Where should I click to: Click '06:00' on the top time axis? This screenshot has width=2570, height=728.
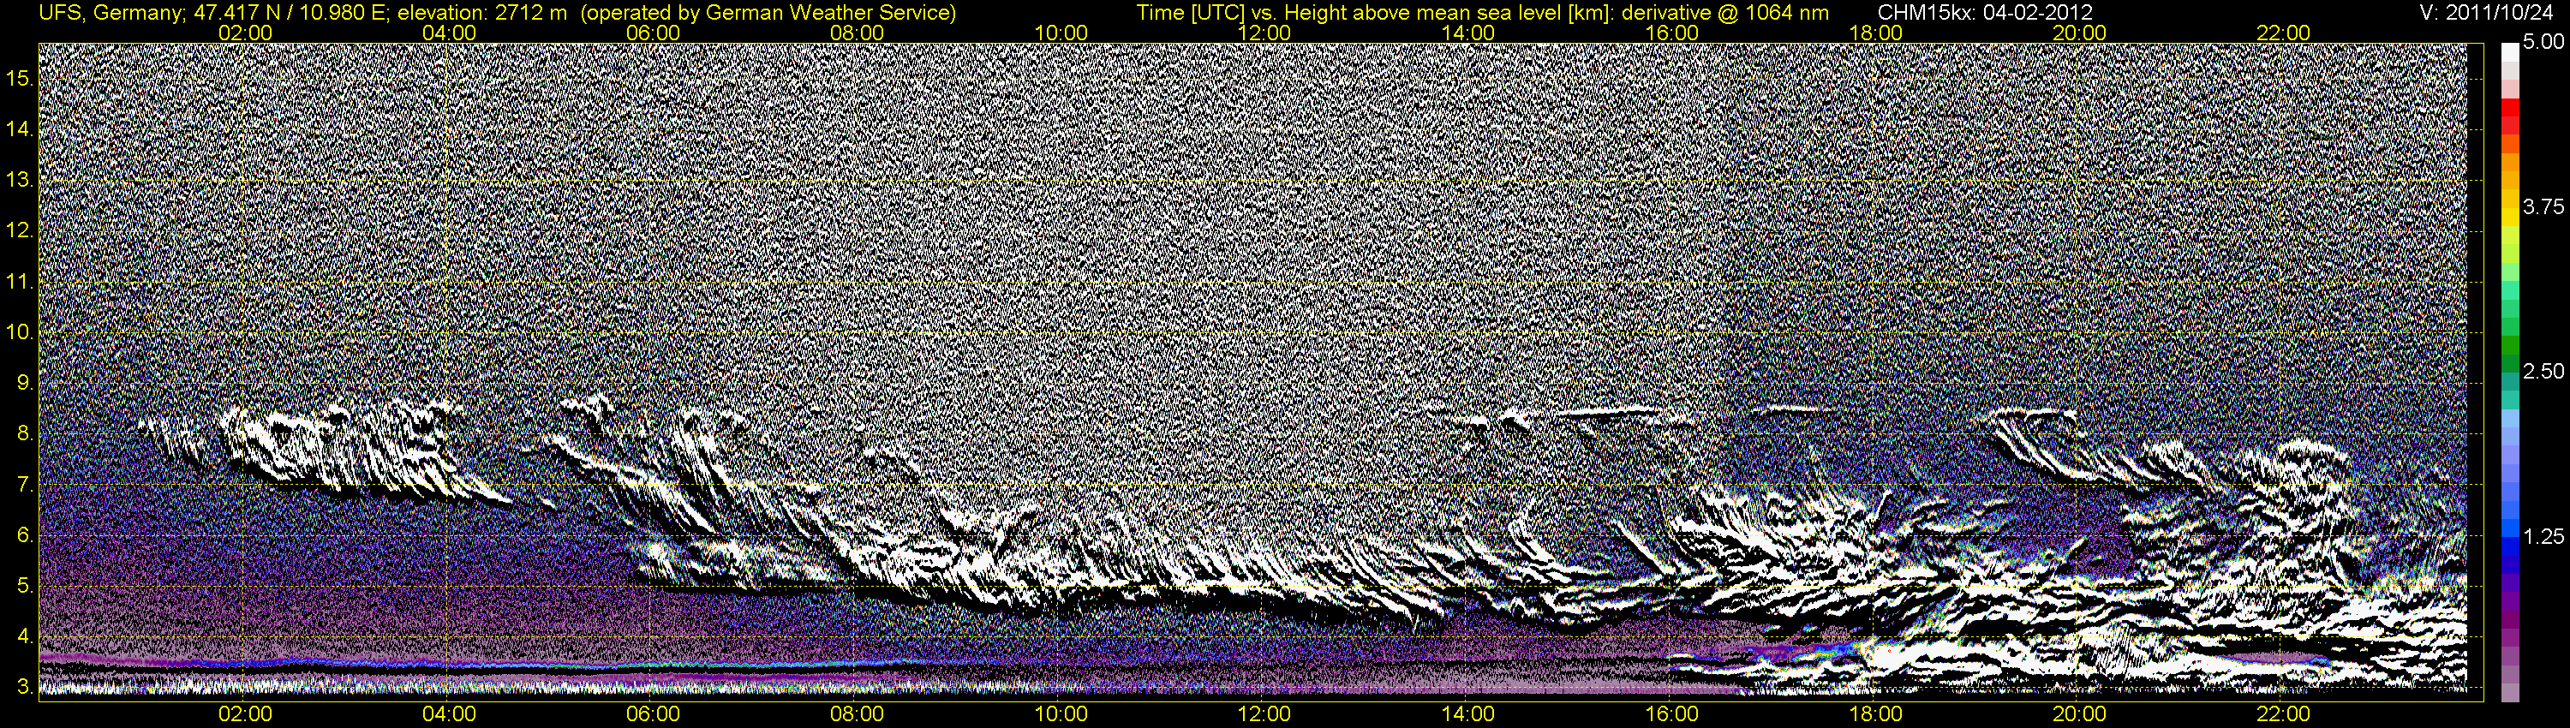[654, 33]
